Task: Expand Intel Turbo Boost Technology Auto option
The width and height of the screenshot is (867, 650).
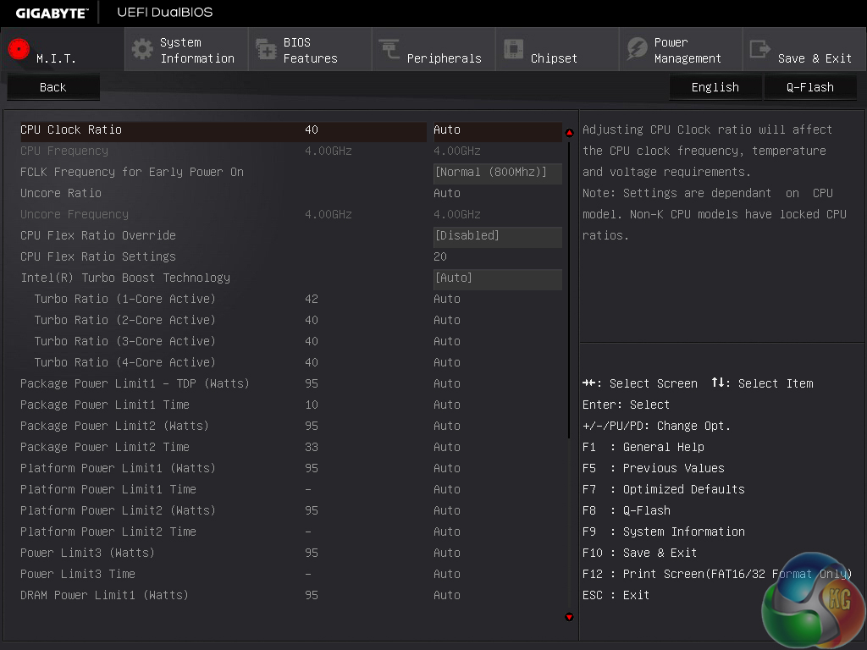Action: click(497, 278)
